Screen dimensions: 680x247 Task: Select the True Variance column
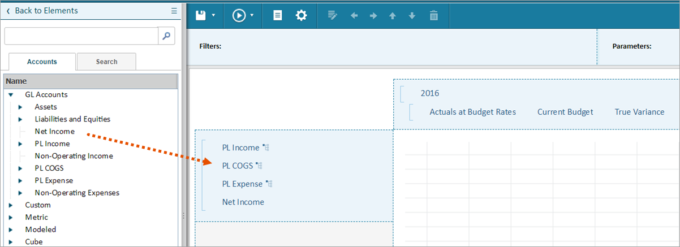pyautogui.click(x=639, y=112)
